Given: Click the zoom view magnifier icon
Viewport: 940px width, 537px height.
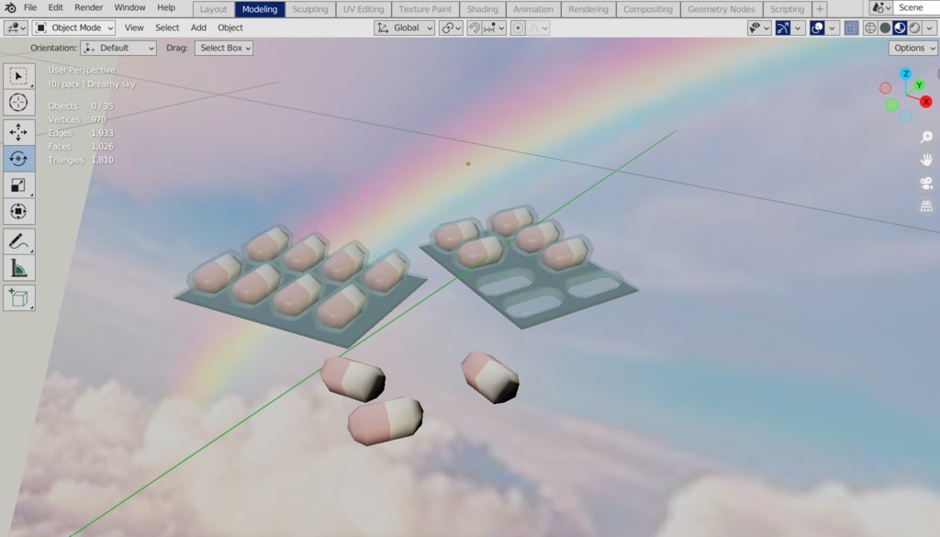Looking at the screenshot, I should point(926,138).
